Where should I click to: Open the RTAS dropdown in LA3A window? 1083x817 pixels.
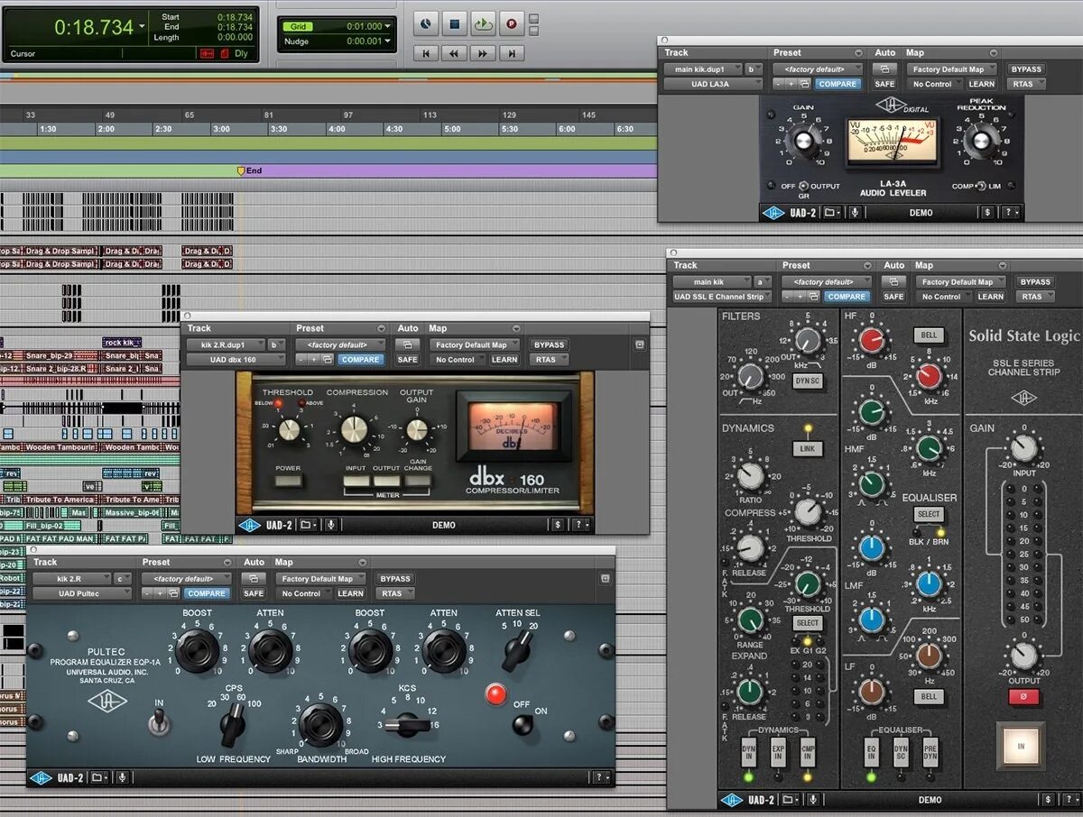pyautogui.click(x=1026, y=84)
